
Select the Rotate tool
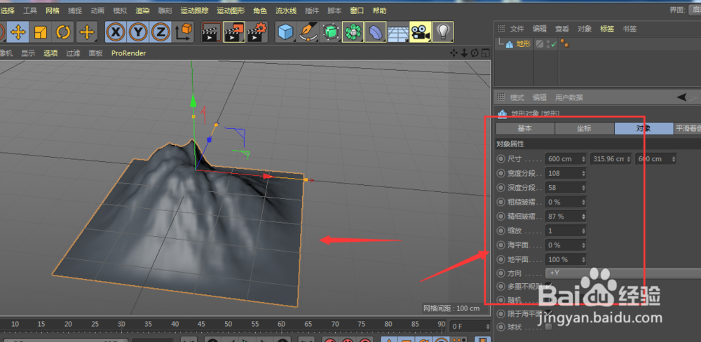pyautogui.click(x=63, y=32)
